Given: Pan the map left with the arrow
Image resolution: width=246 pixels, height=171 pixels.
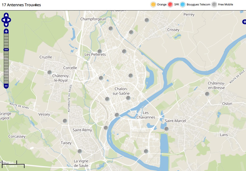Looking at the screenshot, I should pos(3,20).
